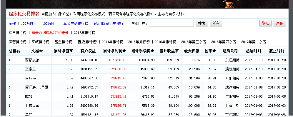Viewport: 293px width, 117px height.
Task: Click the 最大回撤 column header
Action: 192,51
